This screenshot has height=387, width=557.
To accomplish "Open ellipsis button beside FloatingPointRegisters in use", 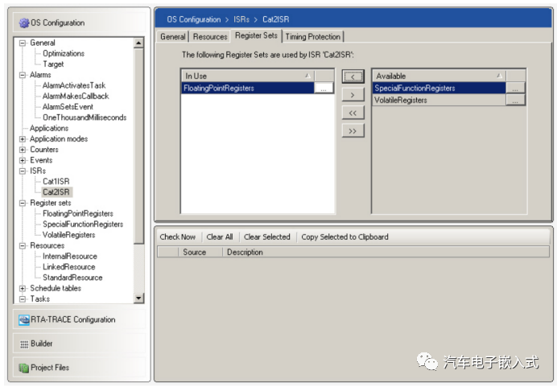I will pos(324,89).
